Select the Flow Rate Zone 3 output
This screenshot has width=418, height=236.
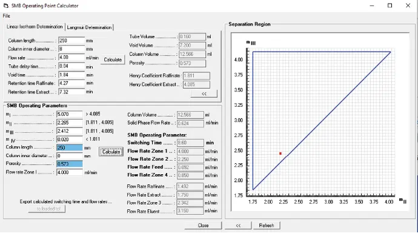point(190,203)
